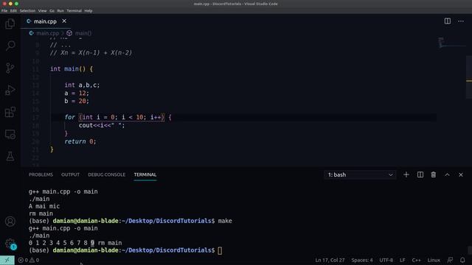Select bash terminal dropdown
The width and height of the screenshot is (472, 265).
tap(361, 175)
